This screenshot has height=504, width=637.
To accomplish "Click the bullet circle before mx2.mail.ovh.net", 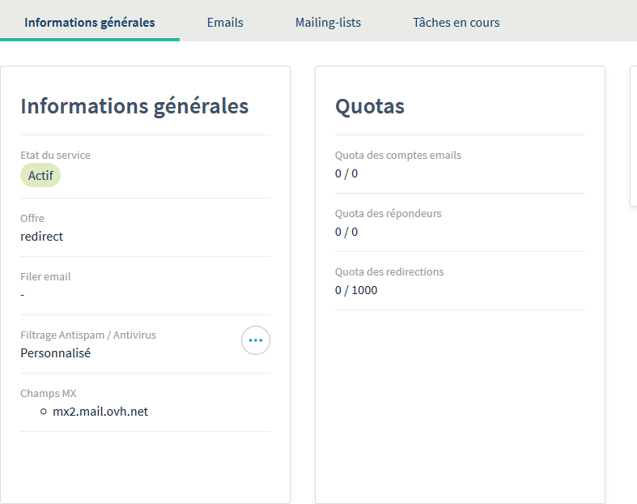I will coord(44,412).
